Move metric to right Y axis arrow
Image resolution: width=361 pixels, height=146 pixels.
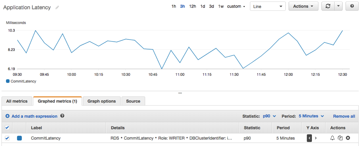coord(316,138)
